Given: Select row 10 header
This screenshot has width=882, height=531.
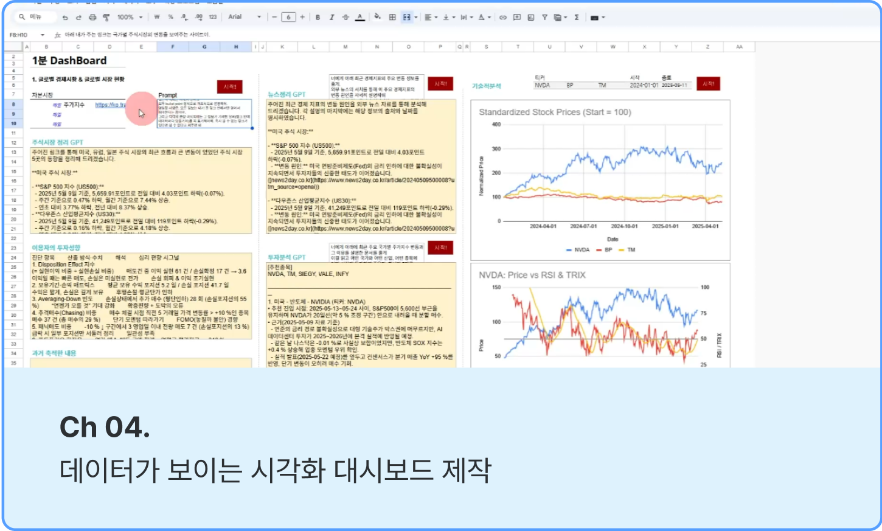Looking at the screenshot, I should pyautogui.click(x=13, y=123).
